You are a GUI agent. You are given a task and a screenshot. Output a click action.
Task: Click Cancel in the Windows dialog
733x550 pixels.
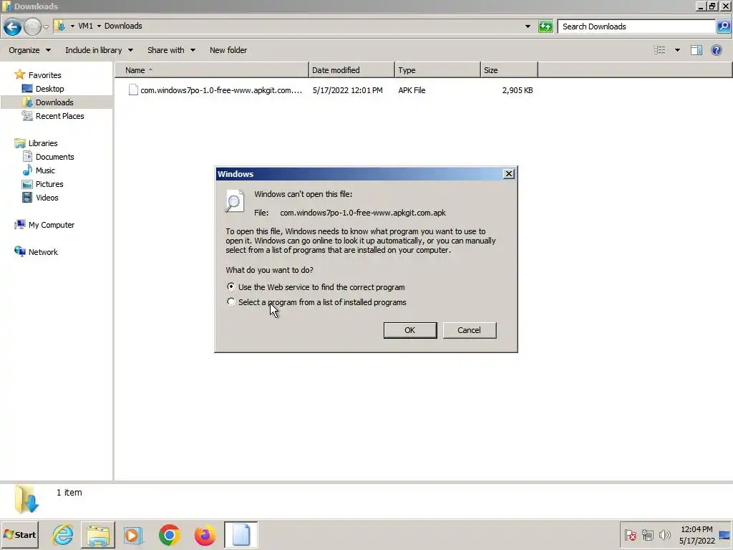pos(469,330)
